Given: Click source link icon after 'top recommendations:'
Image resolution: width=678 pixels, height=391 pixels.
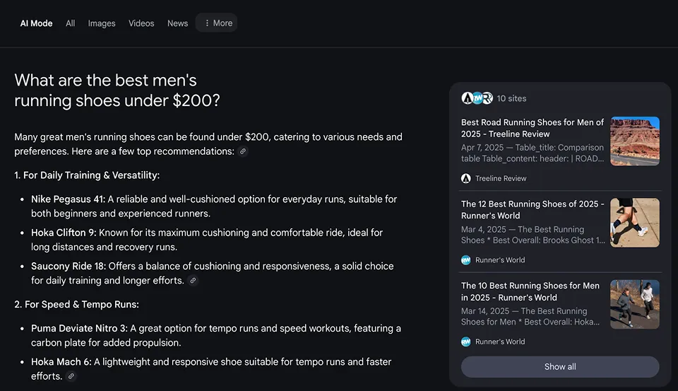Looking at the screenshot, I should [x=243, y=151].
